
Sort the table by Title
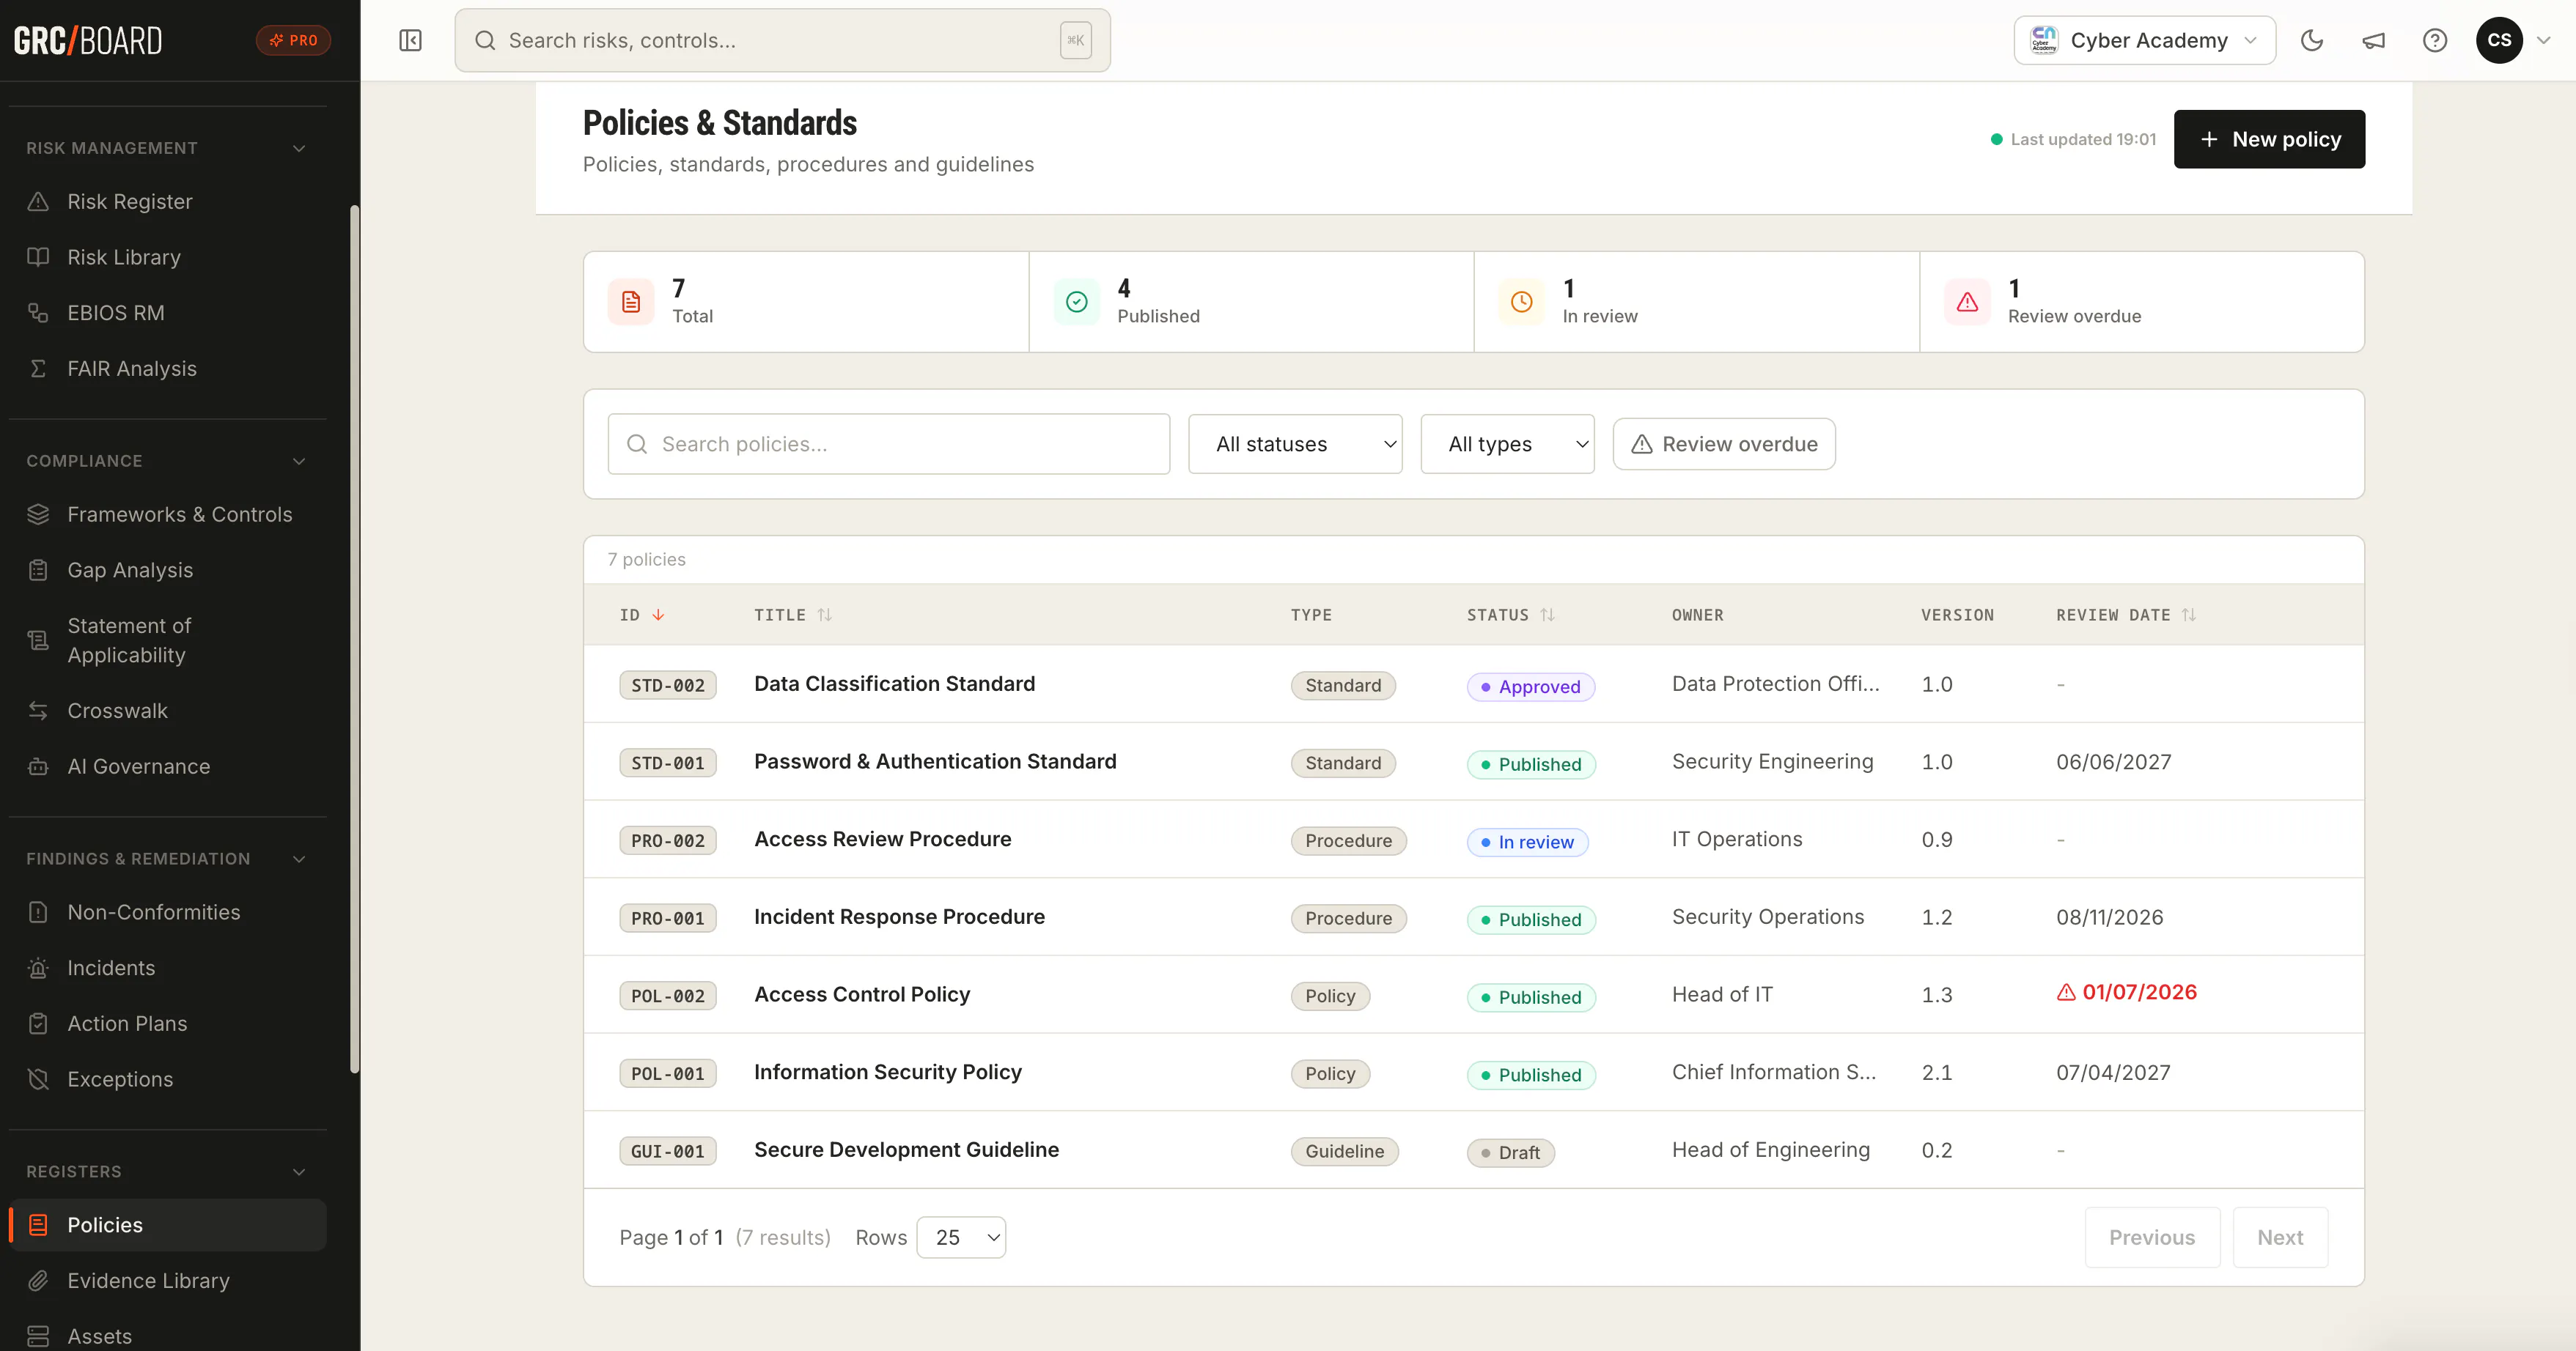pyautogui.click(x=793, y=615)
